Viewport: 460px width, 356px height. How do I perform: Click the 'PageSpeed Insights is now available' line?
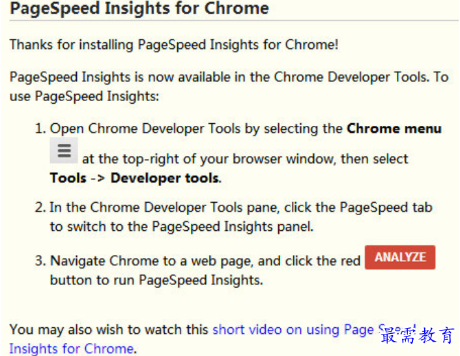click(x=229, y=77)
